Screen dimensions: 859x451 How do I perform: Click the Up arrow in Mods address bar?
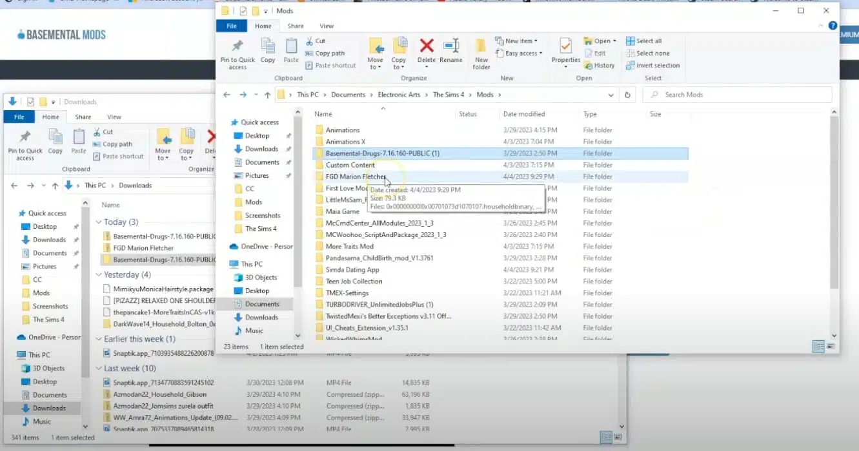267,95
